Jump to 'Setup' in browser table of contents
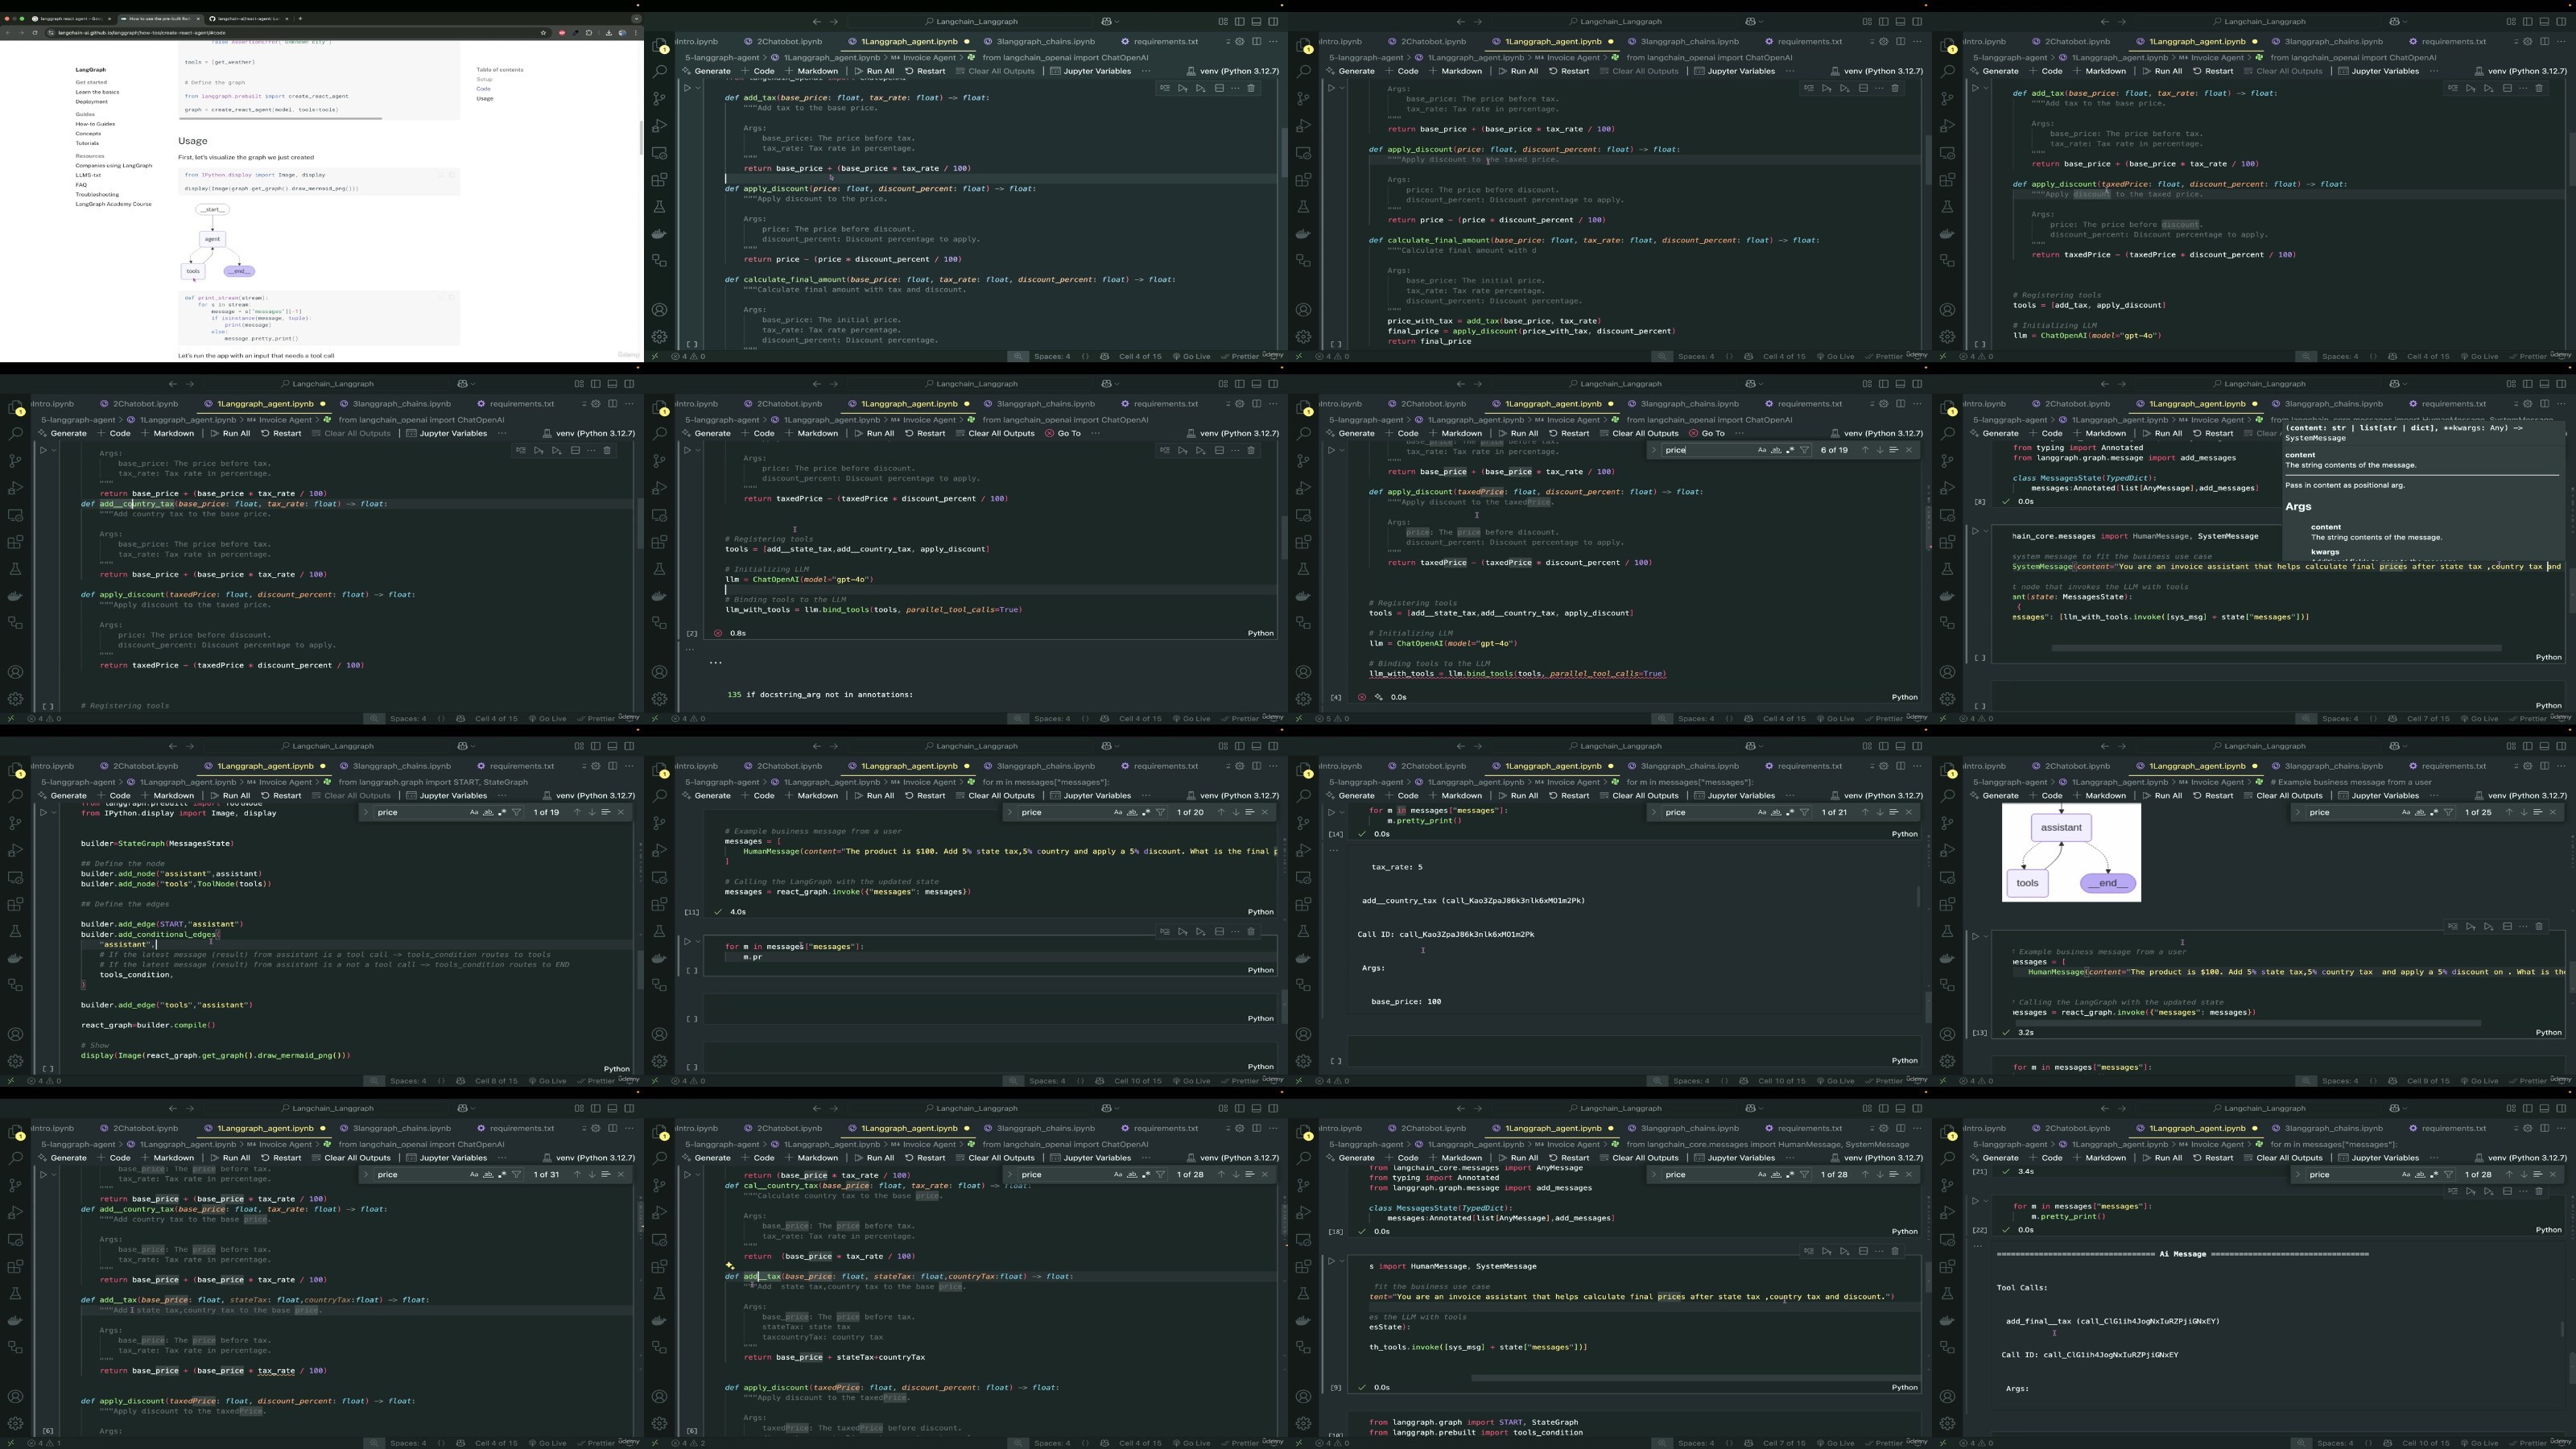 pyautogui.click(x=484, y=79)
